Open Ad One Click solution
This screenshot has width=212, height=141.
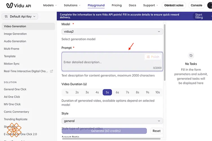coord(12,97)
